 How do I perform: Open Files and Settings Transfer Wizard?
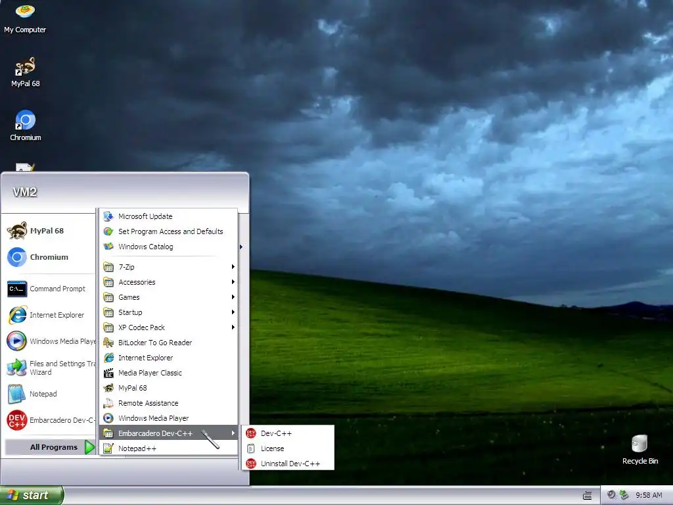coord(51,368)
